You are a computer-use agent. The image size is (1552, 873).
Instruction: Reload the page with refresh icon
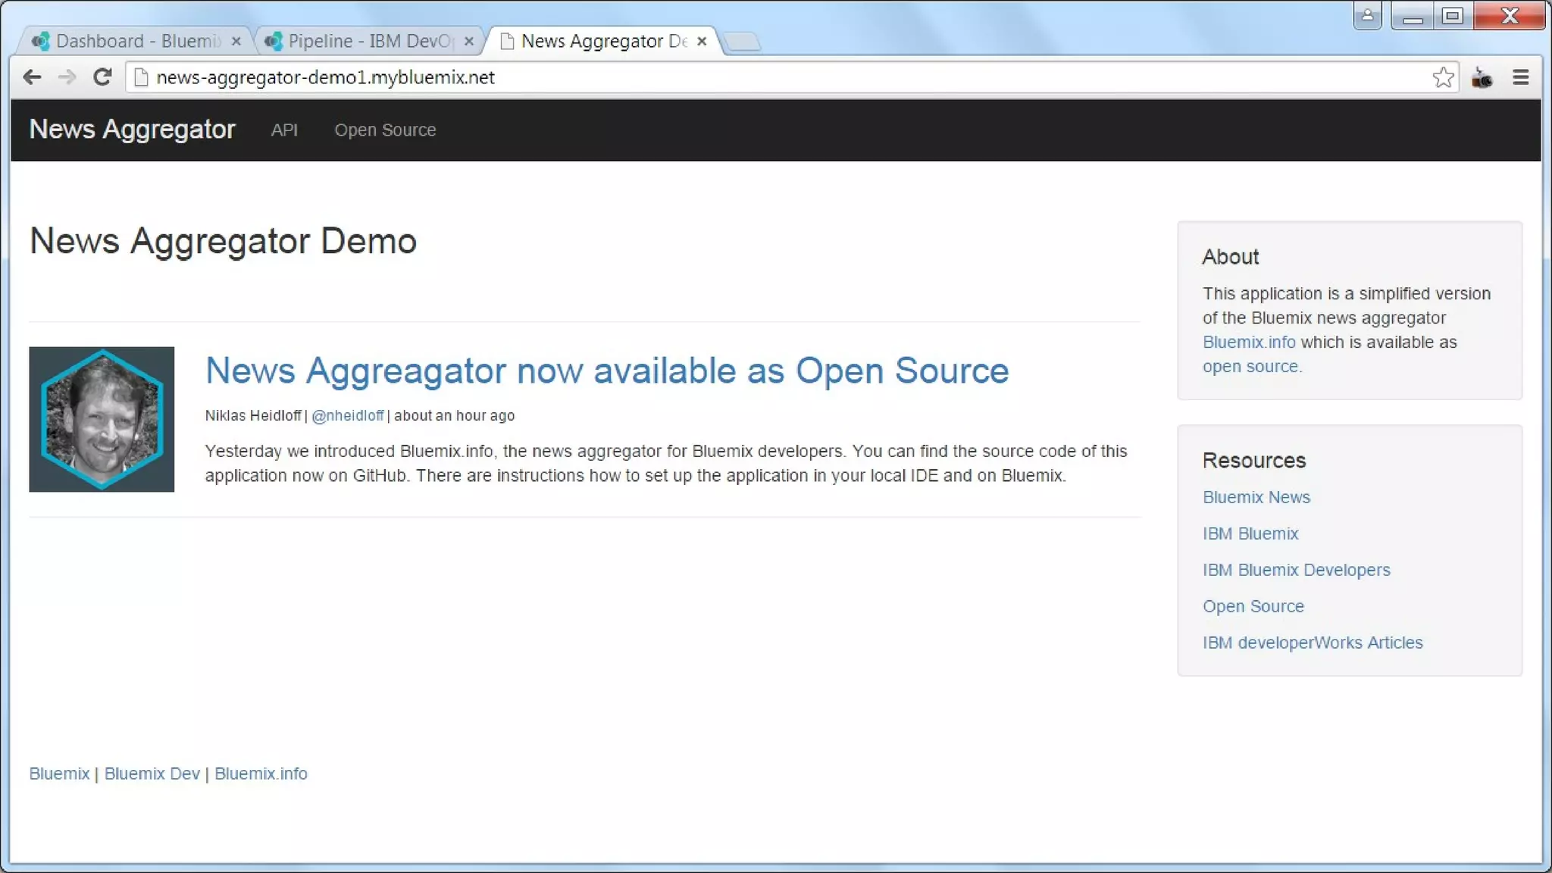102,77
